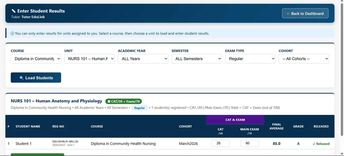
Task: Click the Student 1 name cell
Action: coord(24,144)
